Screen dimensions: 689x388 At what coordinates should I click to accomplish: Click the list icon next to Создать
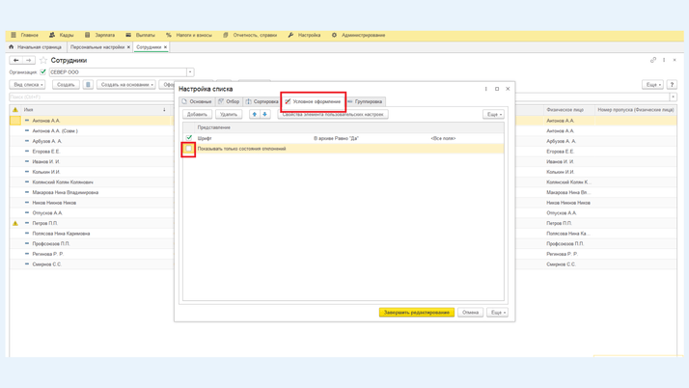(x=88, y=85)
